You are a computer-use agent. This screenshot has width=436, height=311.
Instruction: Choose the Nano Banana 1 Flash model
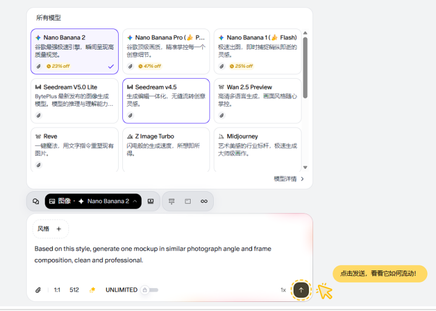[257, 51]
